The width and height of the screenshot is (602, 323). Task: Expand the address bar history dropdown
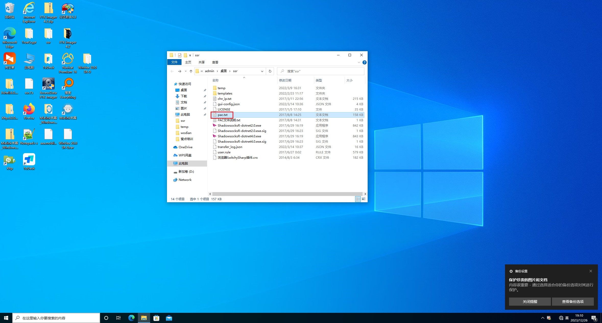click(x=262, y=71)
